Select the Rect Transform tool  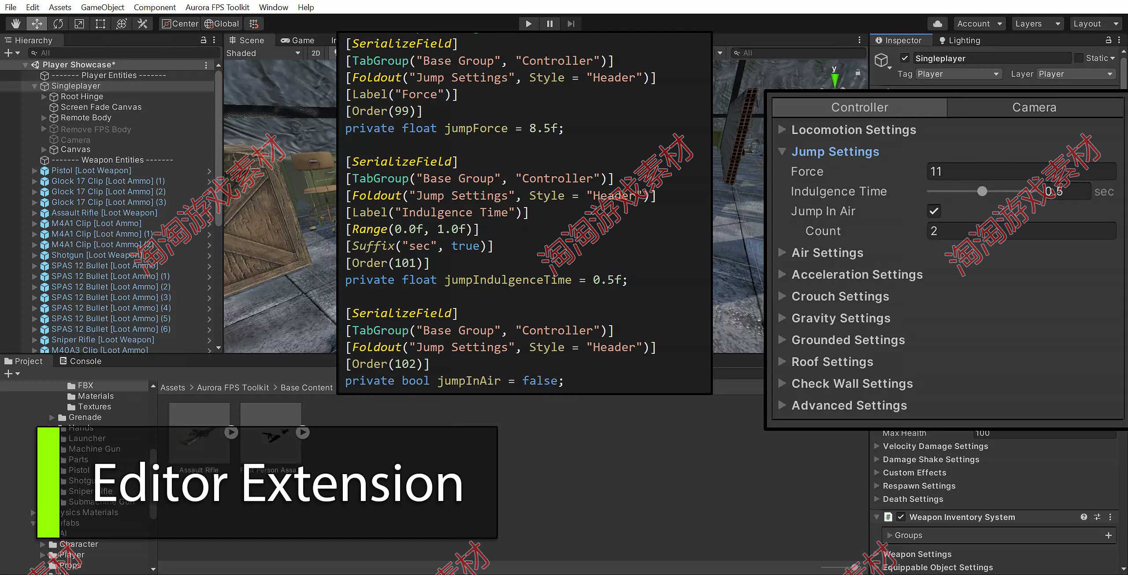[100, 24]
